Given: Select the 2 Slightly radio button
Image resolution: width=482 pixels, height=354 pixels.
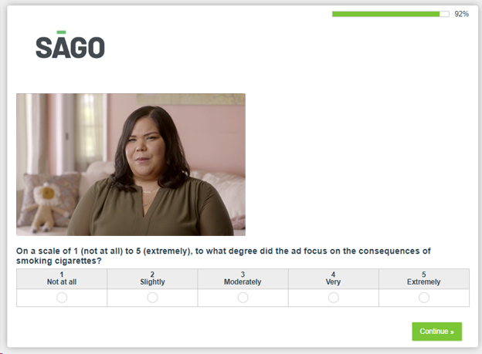Looking at the screenshot, I should coord(152,298).
